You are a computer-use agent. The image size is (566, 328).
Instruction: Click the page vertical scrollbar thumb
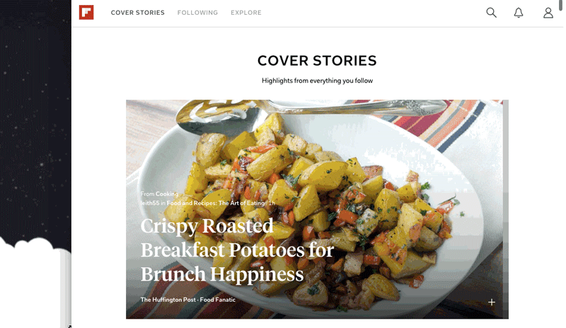pos(560,5)
